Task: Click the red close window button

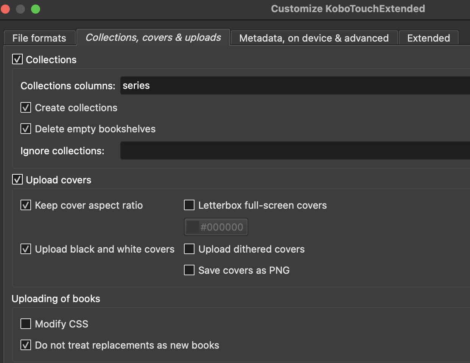Action: click(x=5, y=9)
